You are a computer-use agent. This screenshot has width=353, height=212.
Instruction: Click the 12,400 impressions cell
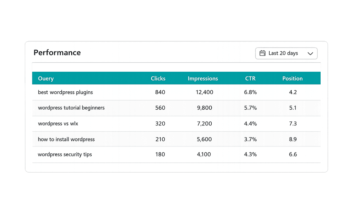pyautogui.click(x=204, y=92)
